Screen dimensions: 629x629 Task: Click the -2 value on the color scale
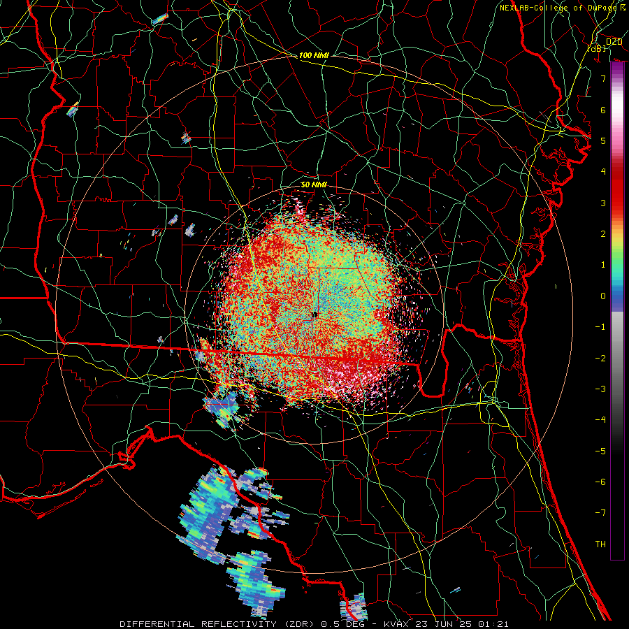pos(600,359)
